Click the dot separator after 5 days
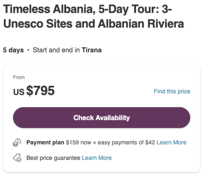The width and height of the screenshot is (202, 174). coord(28,50)
